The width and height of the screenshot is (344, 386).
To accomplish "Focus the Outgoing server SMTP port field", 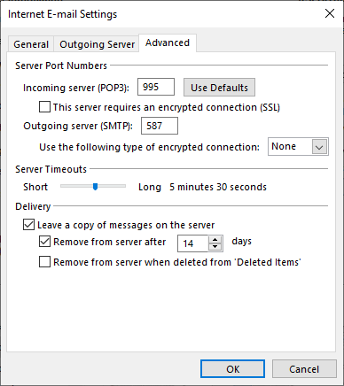I will click(160, 126).
